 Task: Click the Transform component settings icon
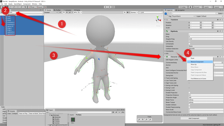pos(220,20)
